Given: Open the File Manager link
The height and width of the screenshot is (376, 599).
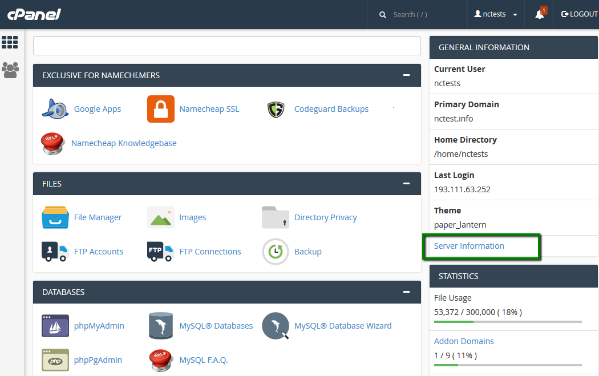Looking at the screenshot, I should 98,217.
